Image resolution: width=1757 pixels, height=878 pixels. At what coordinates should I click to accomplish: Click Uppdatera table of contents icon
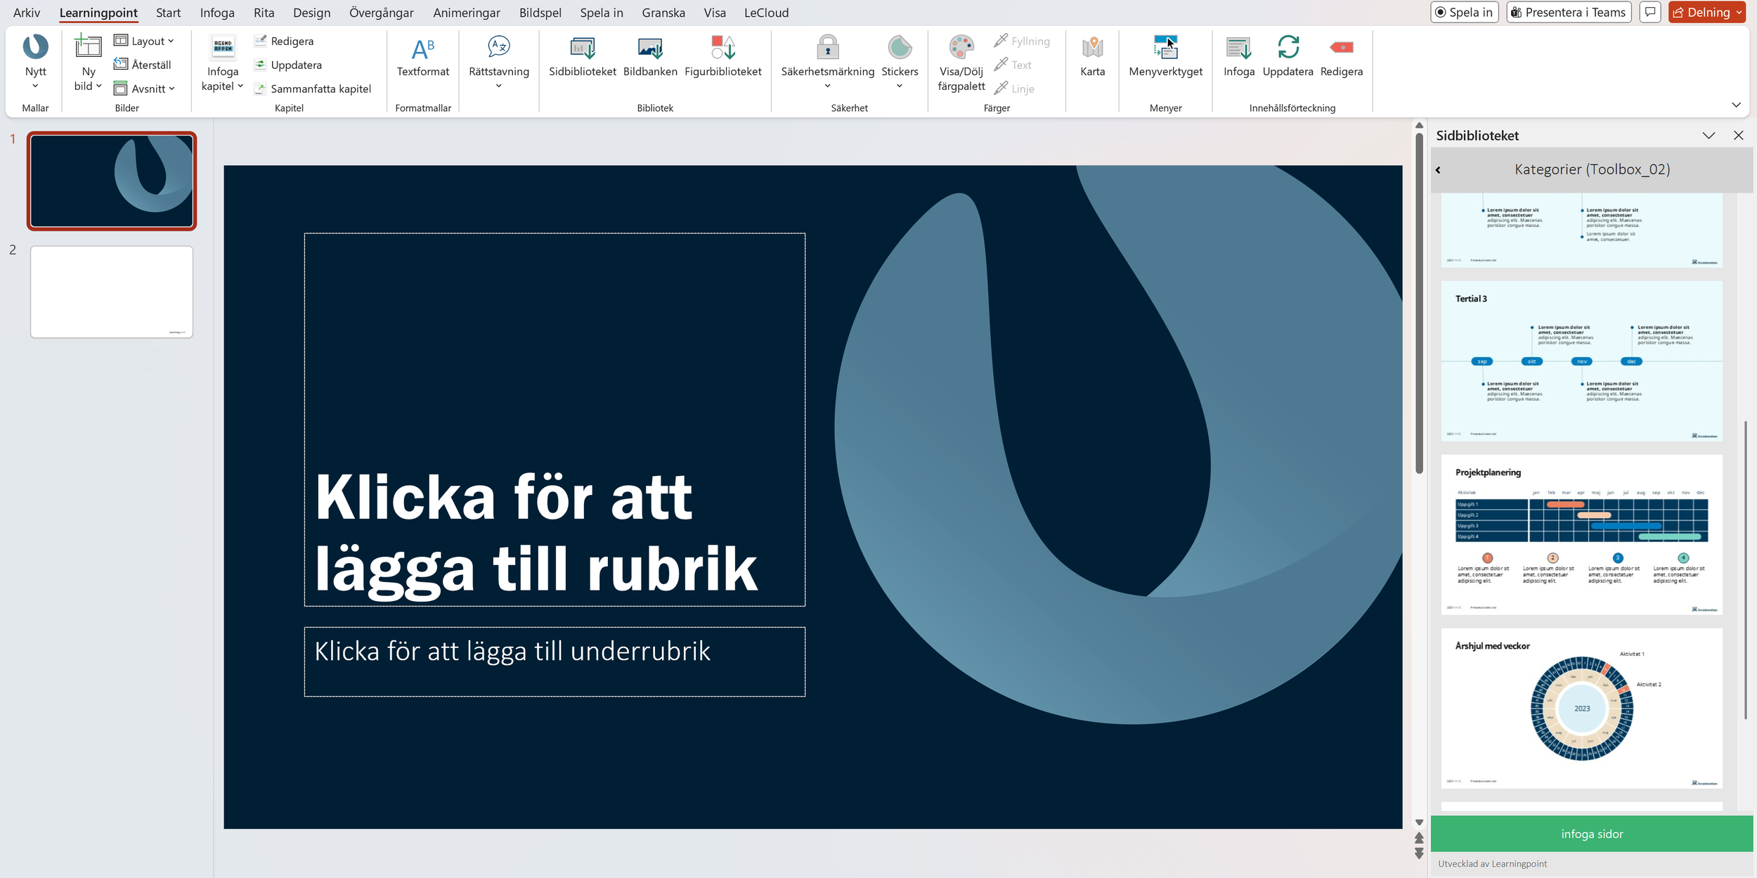click(x=1288, y=48)
